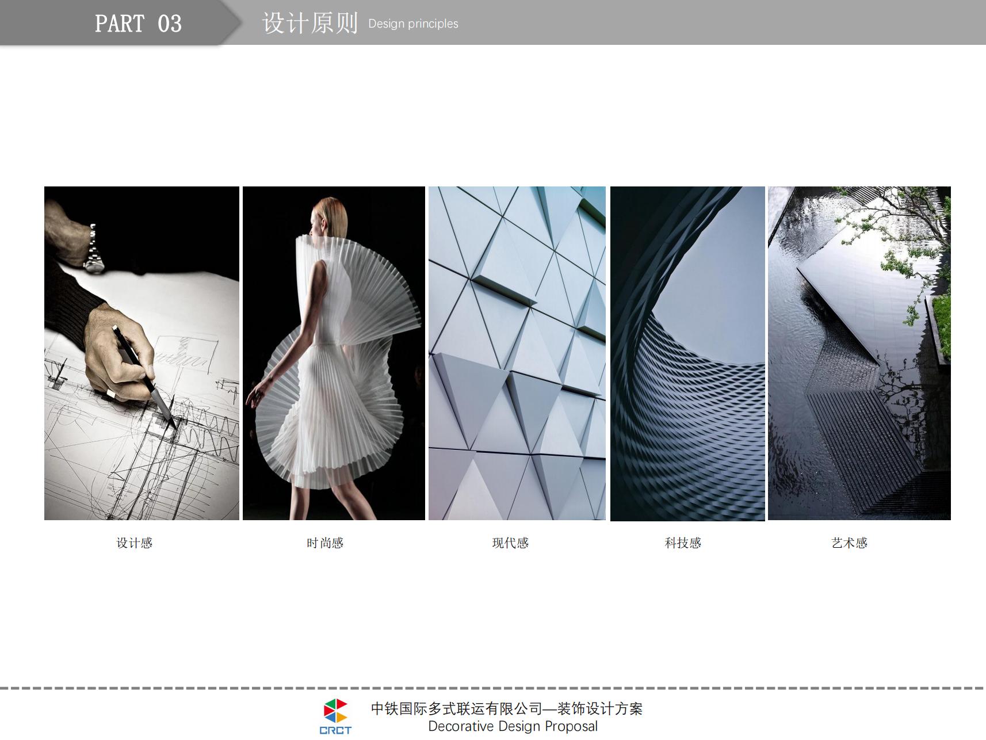Image resolution: width=986 pixels, height=740 pixels.
Task: Click the triangular facade panels image
Action: (x=517, y=353)
